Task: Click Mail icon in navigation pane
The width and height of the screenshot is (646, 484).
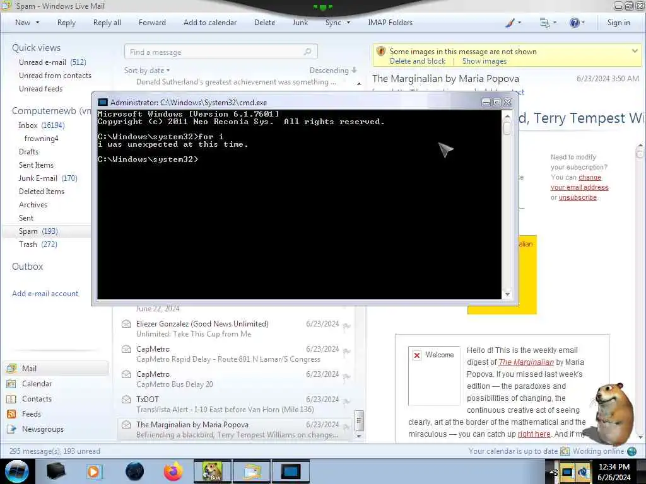Action: 11,368
